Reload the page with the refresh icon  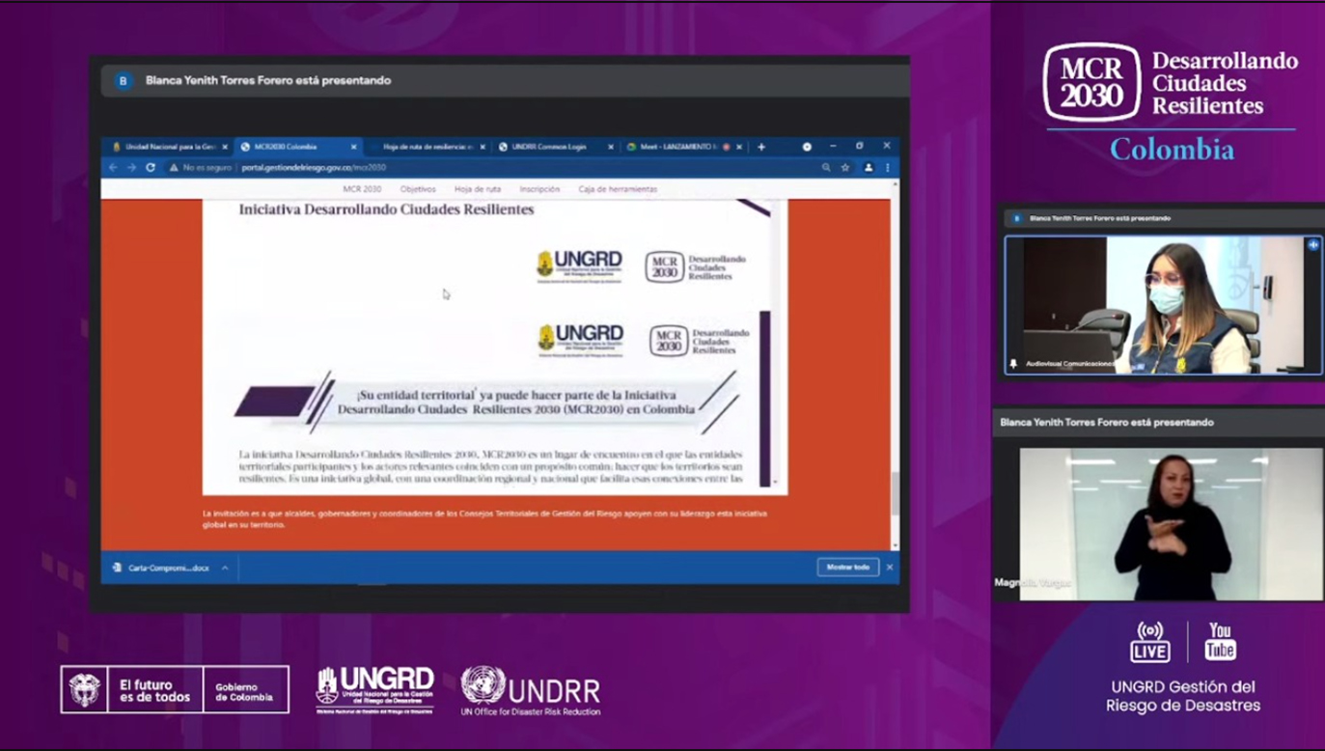pos(151,167)
